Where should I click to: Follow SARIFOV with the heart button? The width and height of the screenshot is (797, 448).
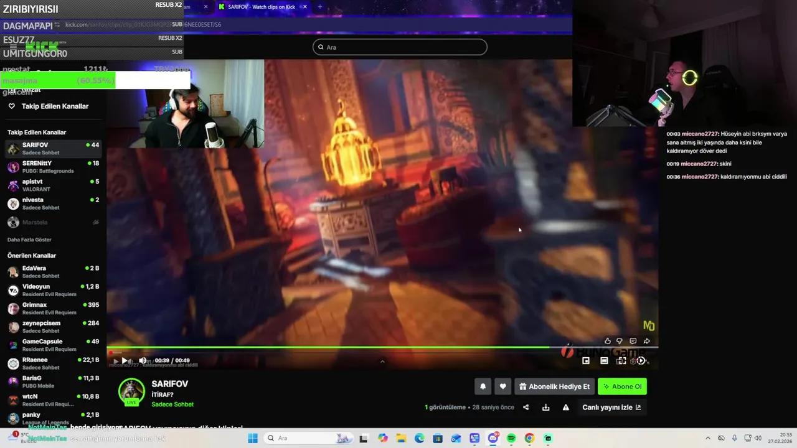pyautogui.click(x=503, y=386)
